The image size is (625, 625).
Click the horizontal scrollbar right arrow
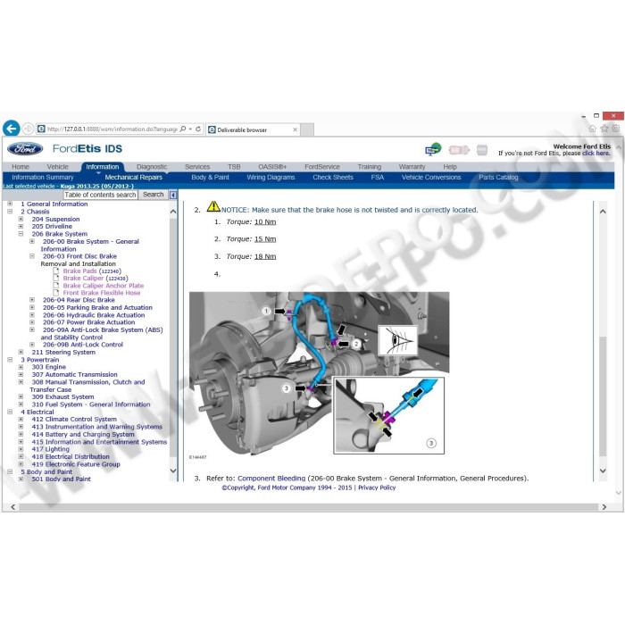point(604,507)
